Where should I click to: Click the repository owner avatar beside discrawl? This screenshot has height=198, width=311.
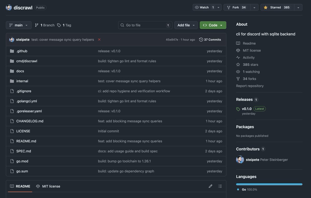[9, 8]
